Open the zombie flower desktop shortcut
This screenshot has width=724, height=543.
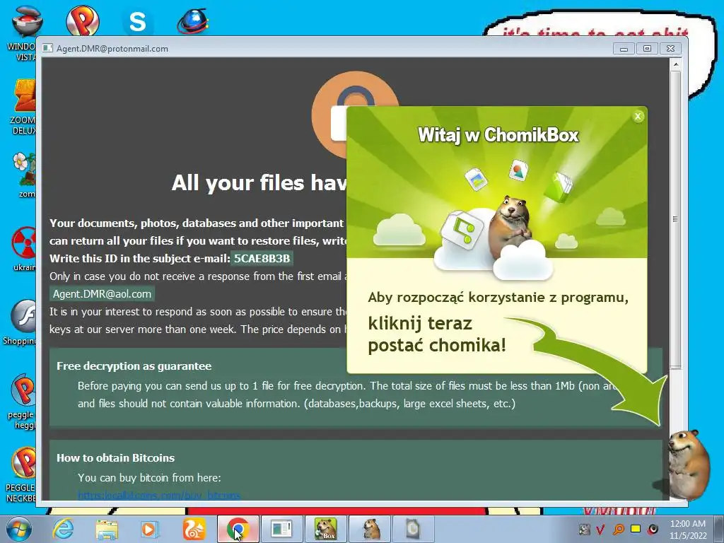(x=25, y=175)
